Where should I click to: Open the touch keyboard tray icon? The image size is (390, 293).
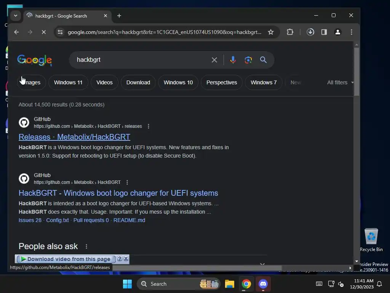click(x=319, y=284)
